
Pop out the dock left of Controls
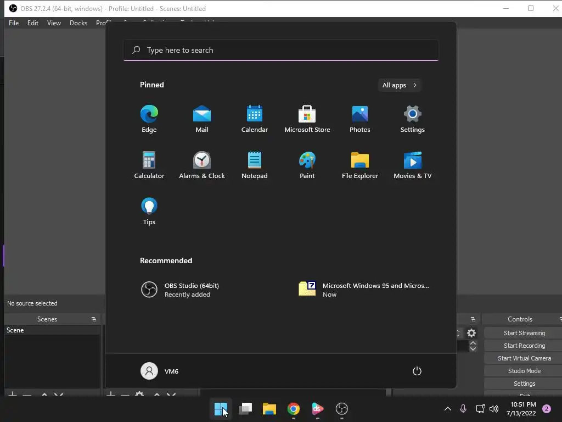coord(473,319)
